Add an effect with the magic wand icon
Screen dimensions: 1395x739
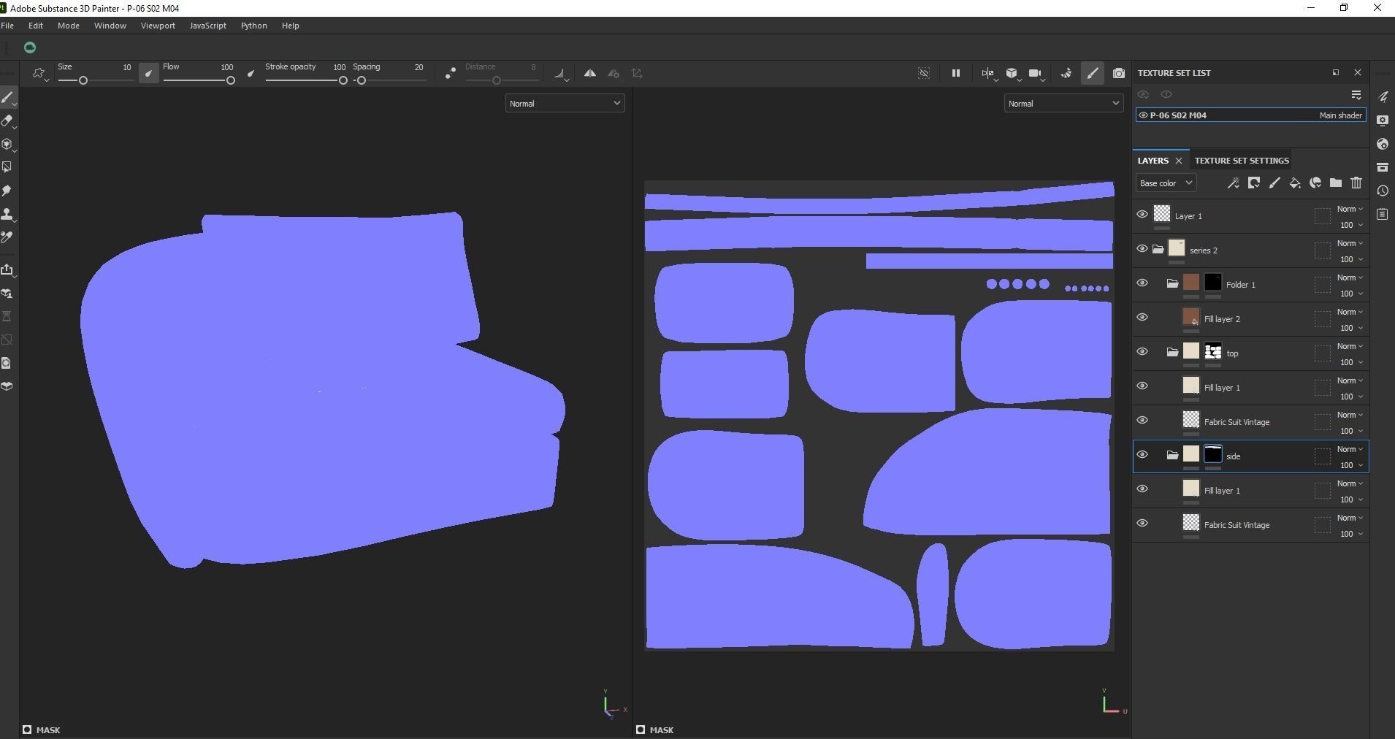pos(1233,183)
